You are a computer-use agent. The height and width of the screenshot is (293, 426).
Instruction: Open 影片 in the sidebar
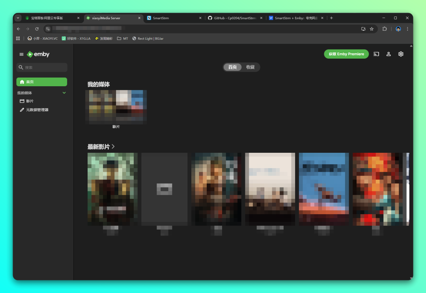click(x=30, y=101)
